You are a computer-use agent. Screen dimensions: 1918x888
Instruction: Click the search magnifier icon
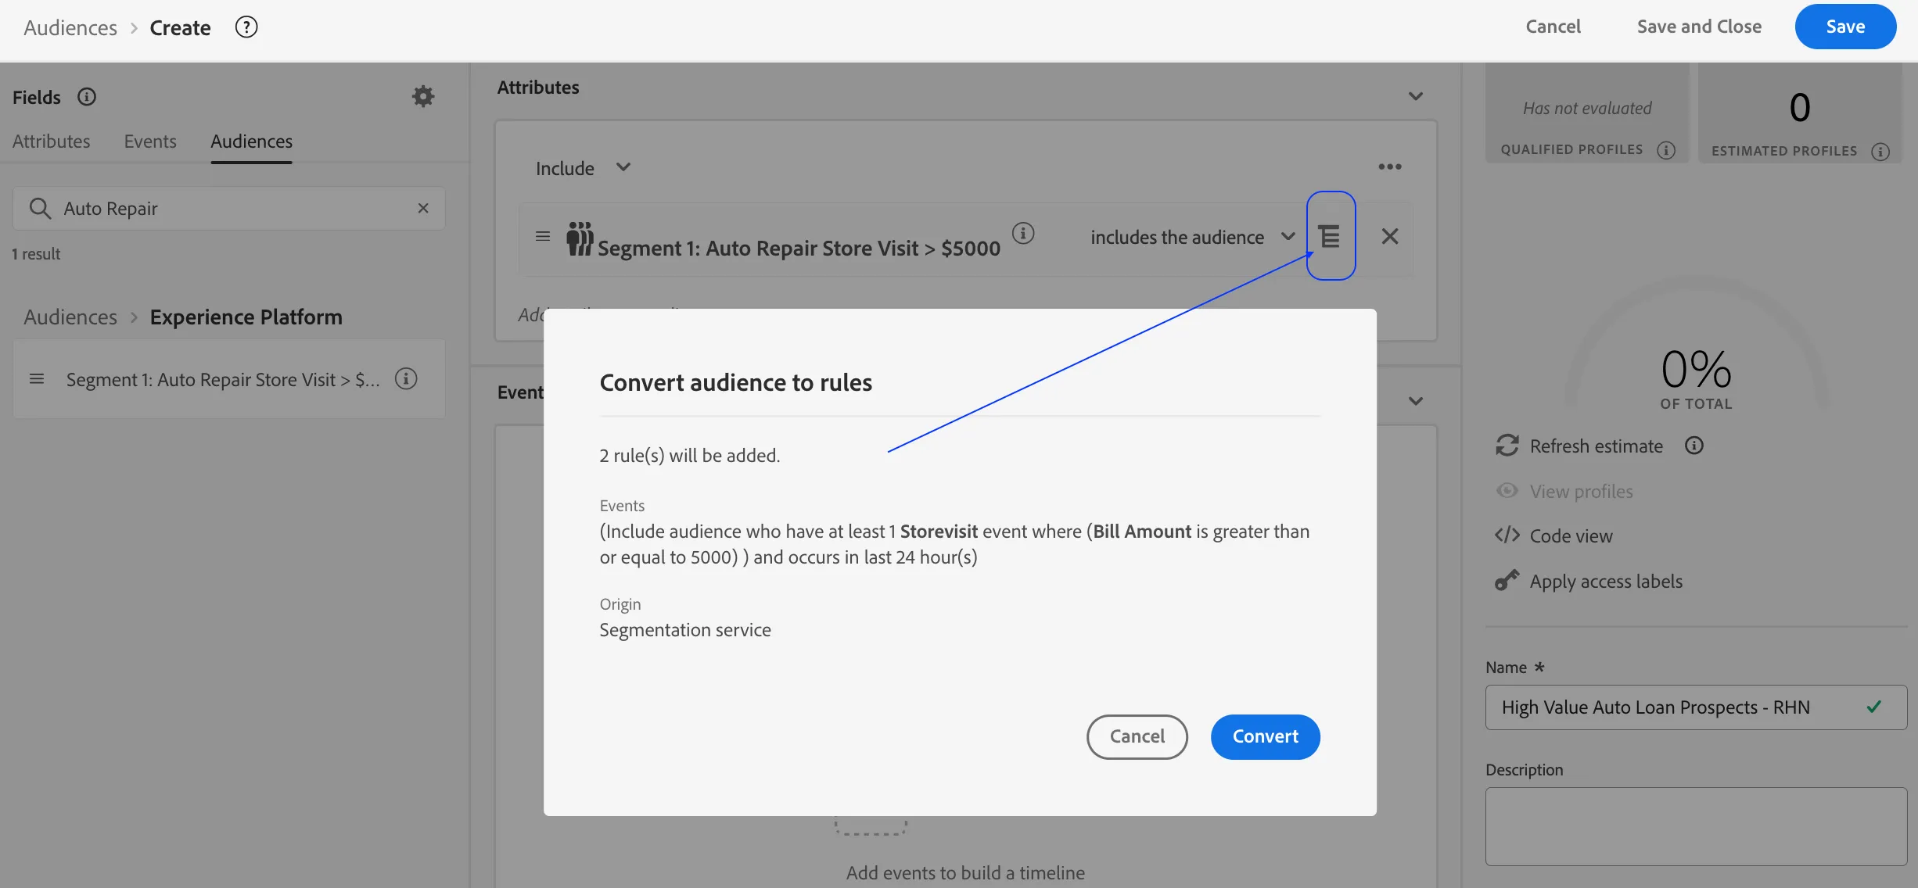(40, 208)
